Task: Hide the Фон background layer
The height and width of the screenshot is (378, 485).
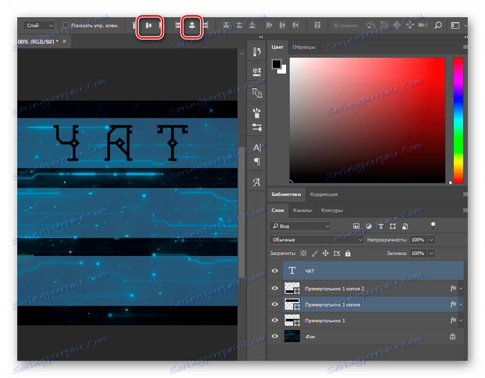Action: (x=275, y=336)
